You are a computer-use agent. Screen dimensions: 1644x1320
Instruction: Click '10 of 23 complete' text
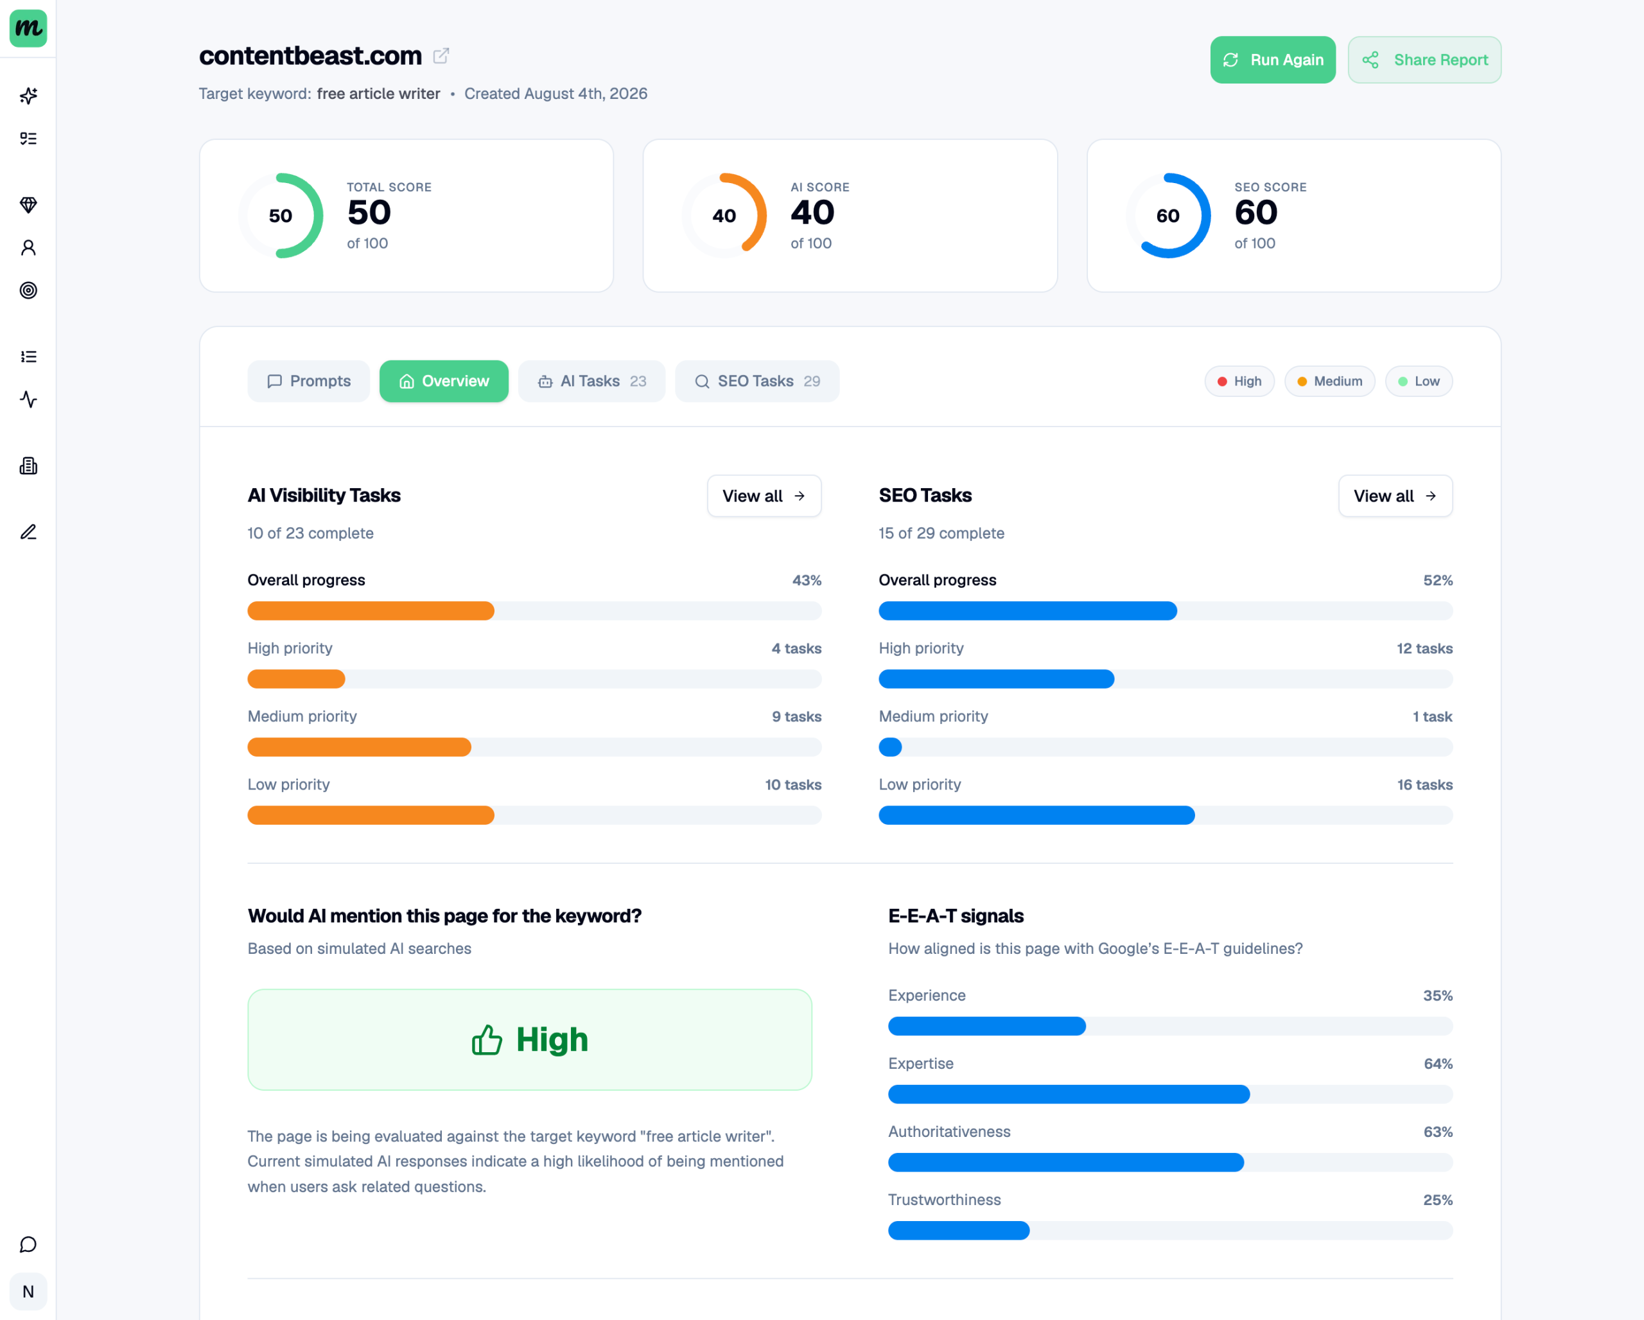(x=310, y=533)
